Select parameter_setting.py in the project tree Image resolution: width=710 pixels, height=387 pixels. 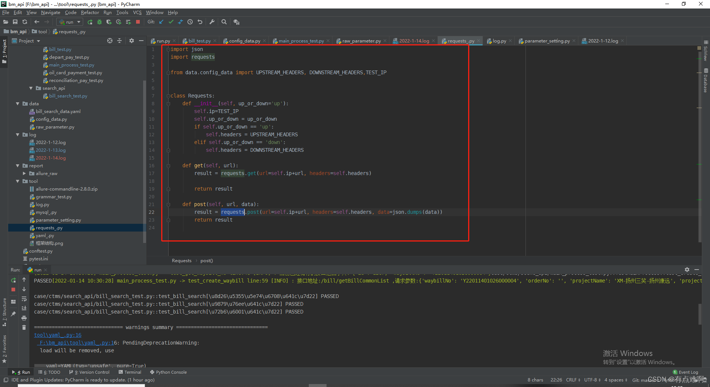coord(58,220)
